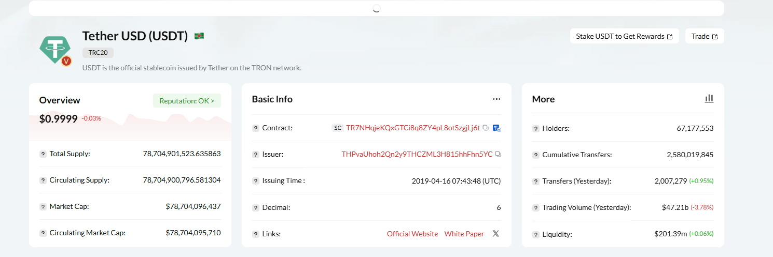This screenshot has height=257, width=773.
Task: Click the -0.03% price change
Action: (x=91, y=118)
